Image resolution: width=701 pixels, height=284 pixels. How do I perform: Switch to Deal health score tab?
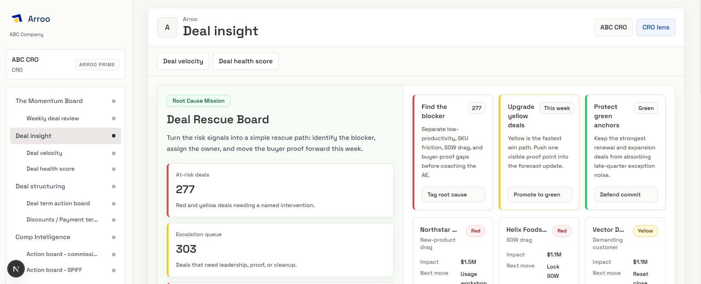pyautogui.click(x=245, y=61)
